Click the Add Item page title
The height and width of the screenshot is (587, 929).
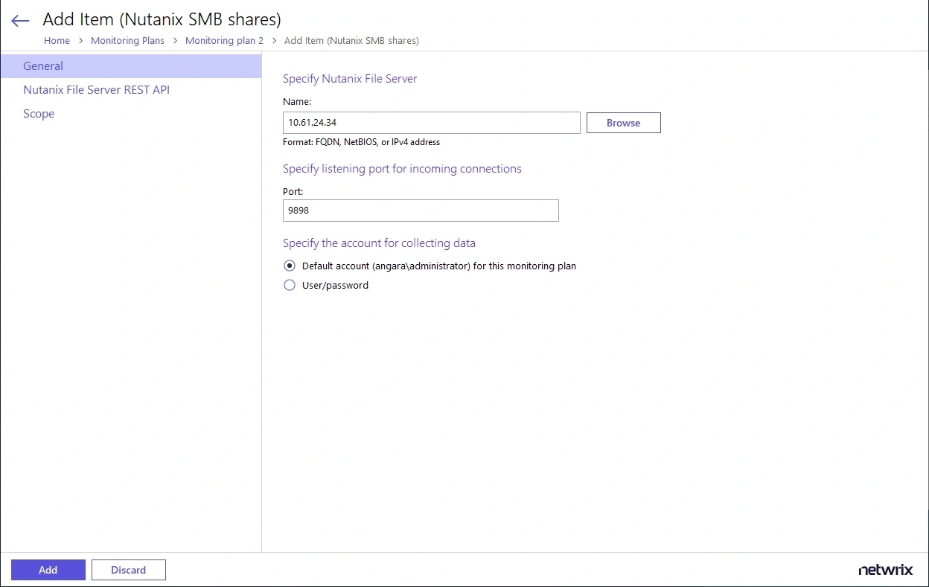coord(162,19)
